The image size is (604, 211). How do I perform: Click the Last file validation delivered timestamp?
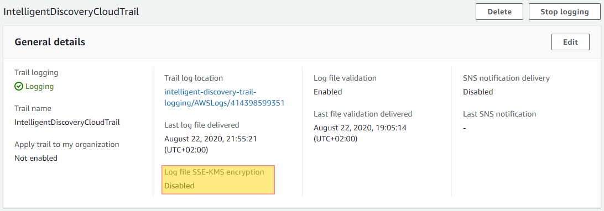(360, 133)
